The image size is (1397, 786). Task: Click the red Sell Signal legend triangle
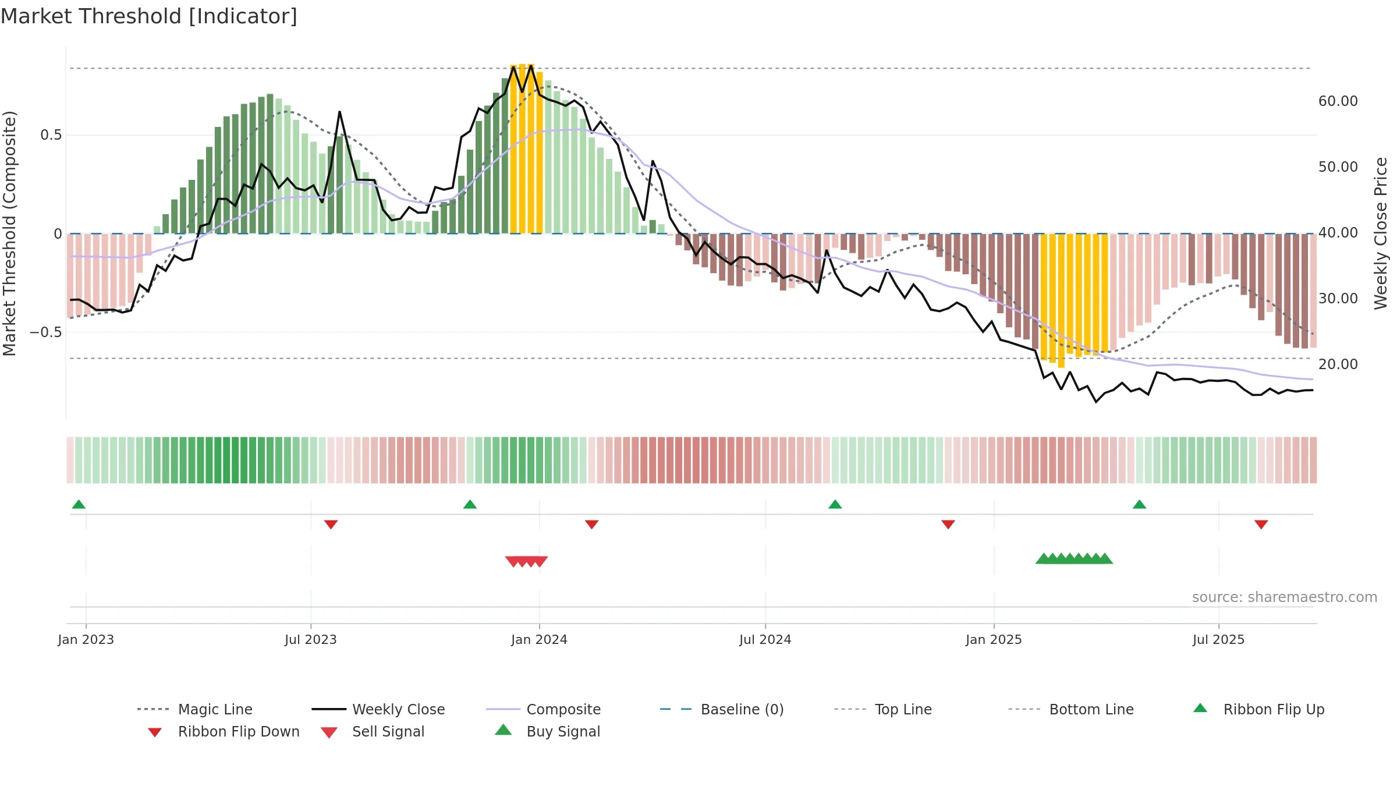[x=329, y=732]
